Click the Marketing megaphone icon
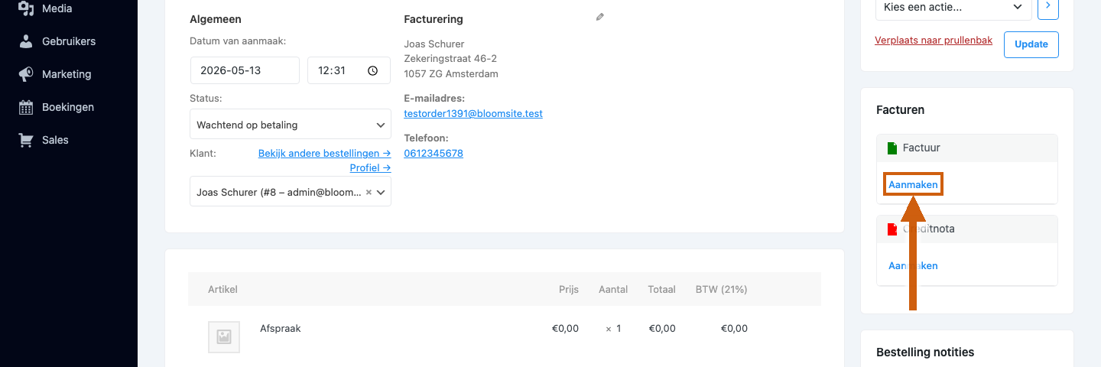This screenshot has width=1101, height=367. [26, 74]
